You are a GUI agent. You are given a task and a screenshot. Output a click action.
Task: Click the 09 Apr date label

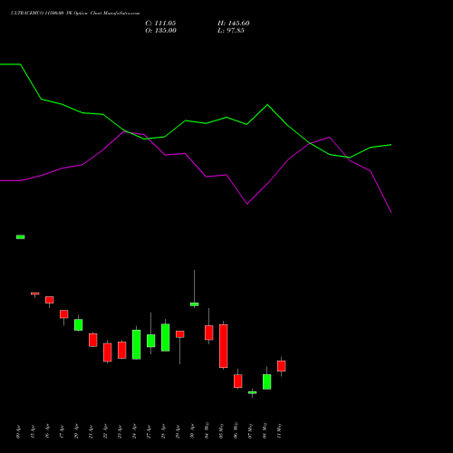18,431
